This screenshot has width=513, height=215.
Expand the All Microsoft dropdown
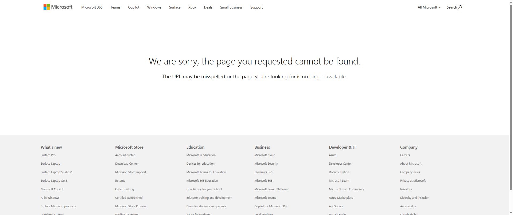click(429, 7)
